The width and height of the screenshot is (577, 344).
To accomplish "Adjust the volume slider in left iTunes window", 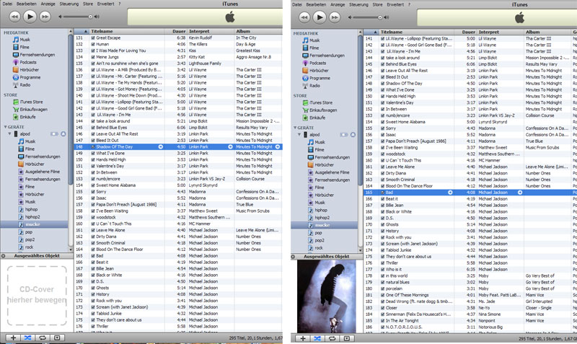I will point(90,17).
